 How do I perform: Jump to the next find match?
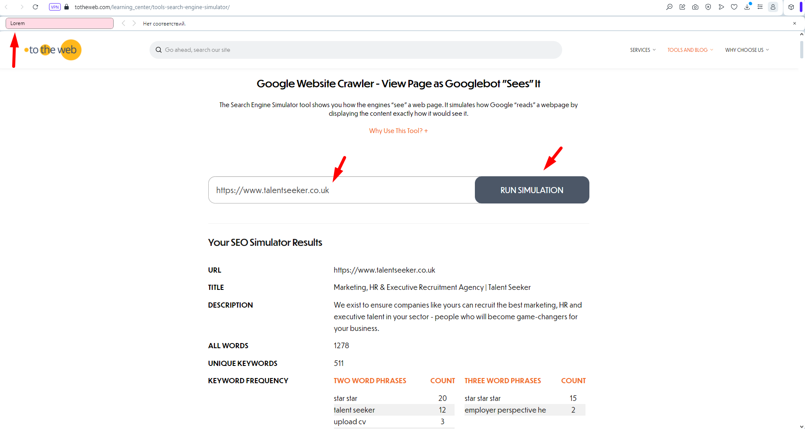[x=134, y=23]
